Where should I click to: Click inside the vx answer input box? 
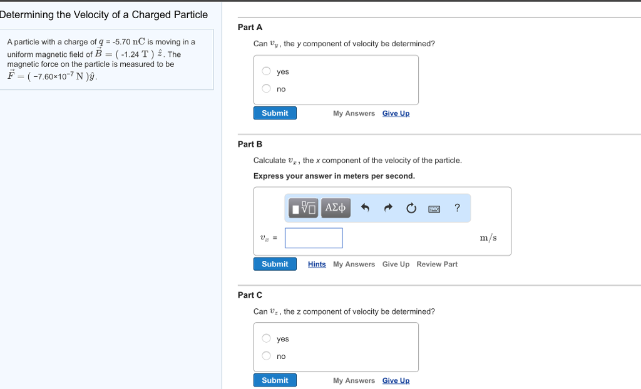pyautogui.click(x=313, y=238)
